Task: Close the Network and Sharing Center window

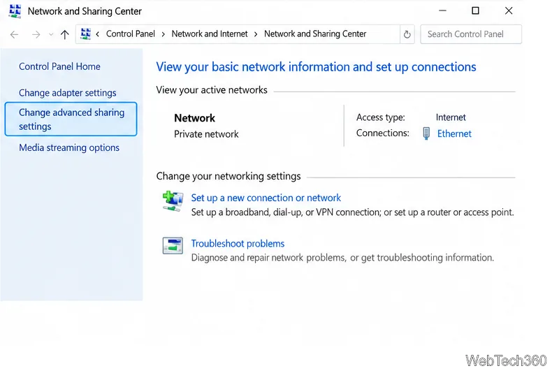Action: 509,10
